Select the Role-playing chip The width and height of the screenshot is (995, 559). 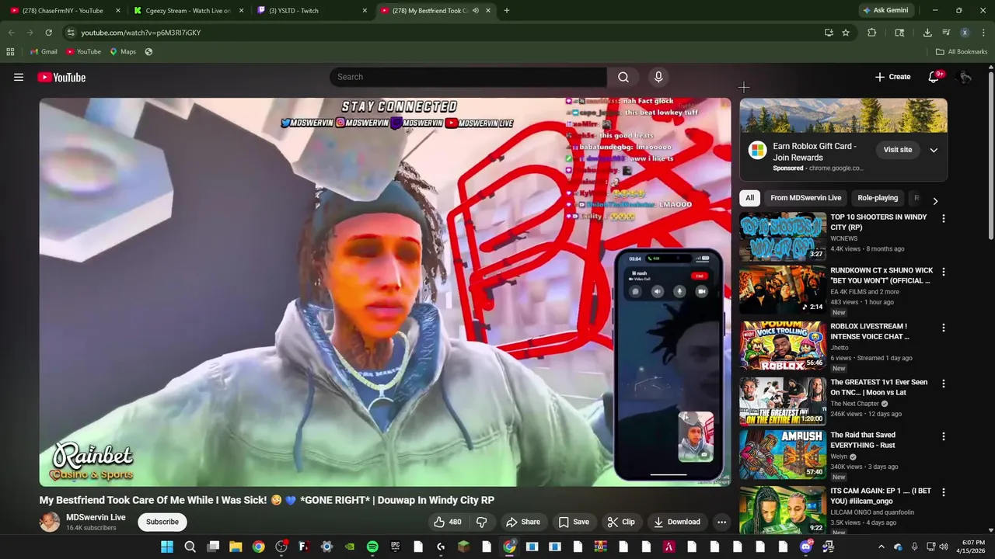click(878, 198)
